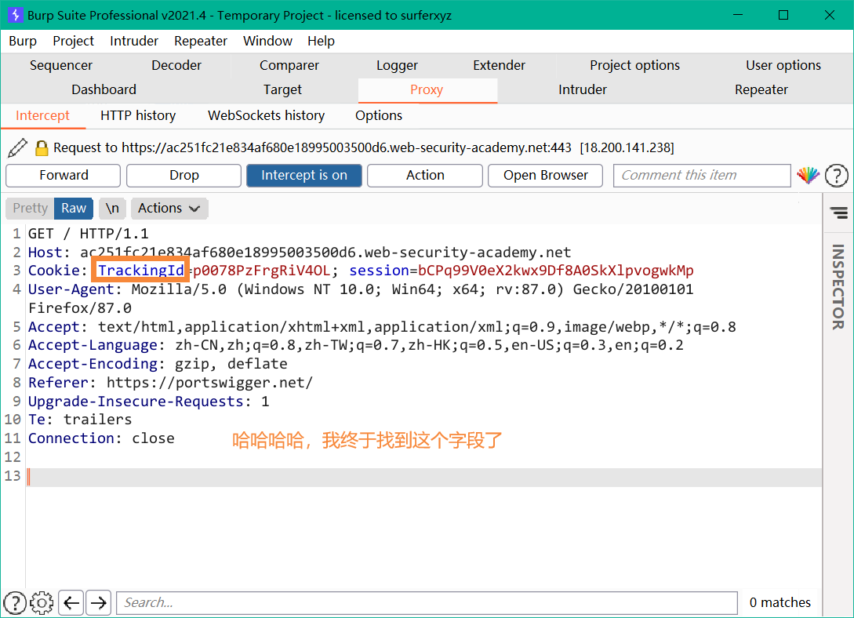
Task: Go to previous search match arrow
Action: click(x=71, y=603)
